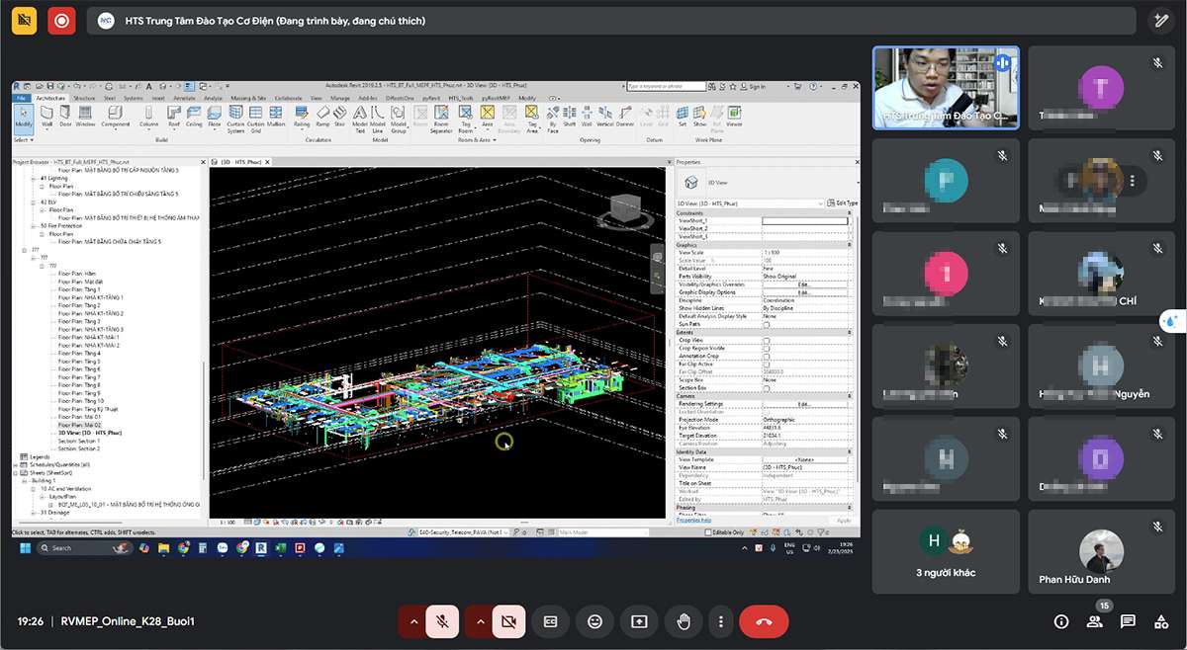The width and height of the screenshot is (1187, 650).
Task: Select the Modify tool in Revit ribbon
Action: coord(23,118)
